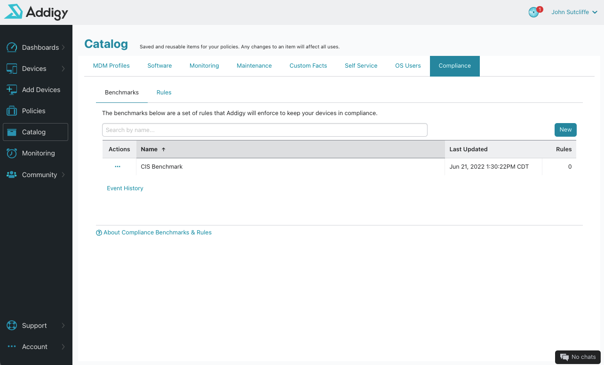Switch to the OS Users tab

coord(408,66)
